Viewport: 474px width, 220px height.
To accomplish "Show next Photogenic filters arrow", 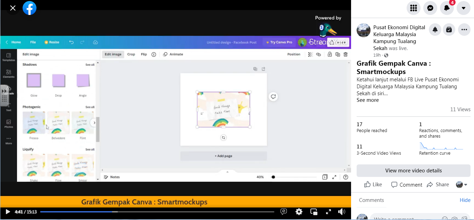I will [x=94, y=123].
